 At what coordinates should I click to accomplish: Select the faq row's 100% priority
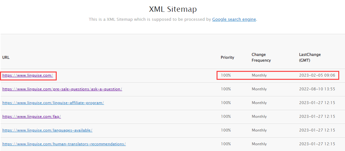click(226, 117)
